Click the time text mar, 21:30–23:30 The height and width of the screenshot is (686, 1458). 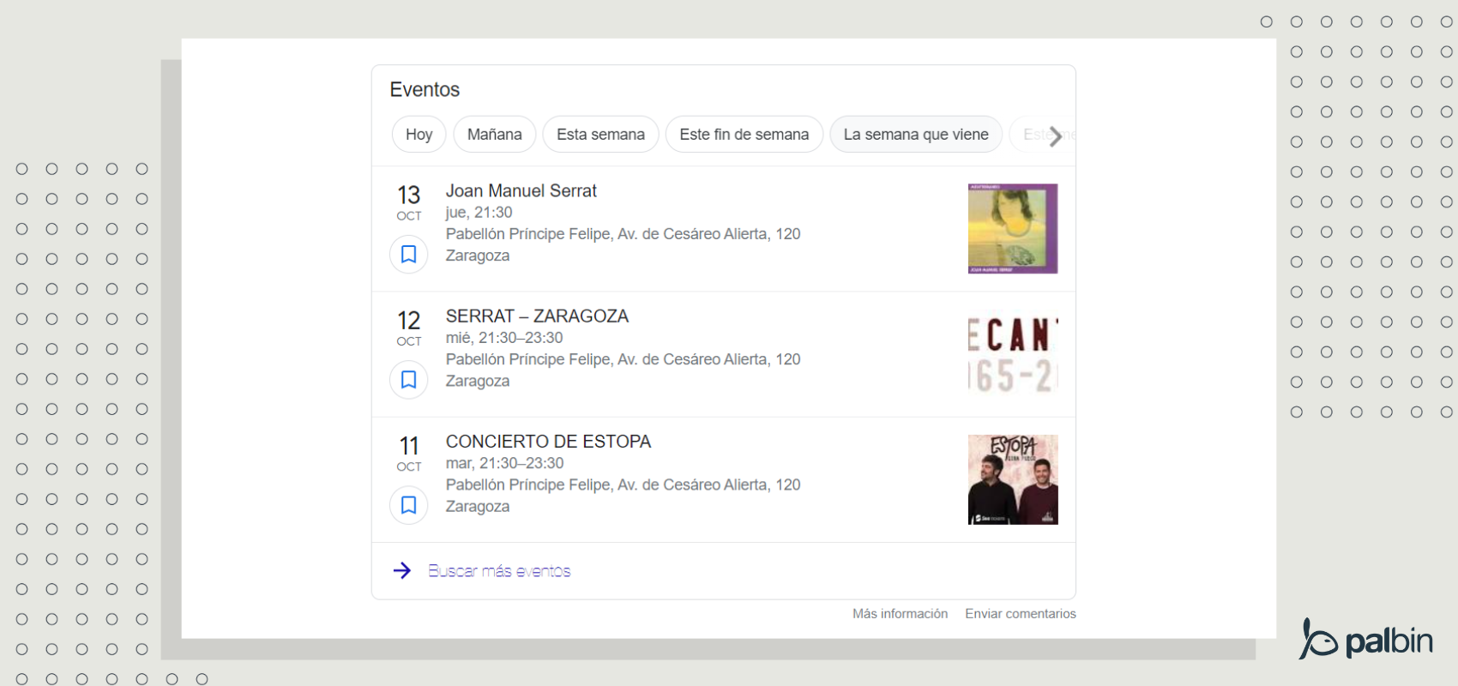coord(504,463)
